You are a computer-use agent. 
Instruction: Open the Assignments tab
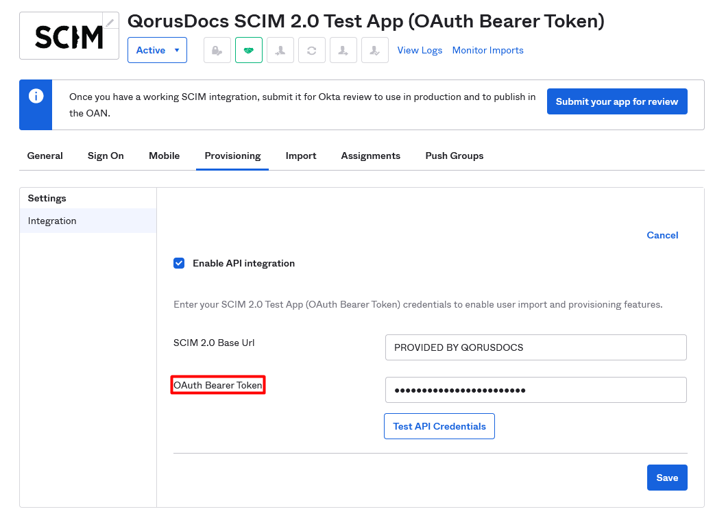(370, 156)
